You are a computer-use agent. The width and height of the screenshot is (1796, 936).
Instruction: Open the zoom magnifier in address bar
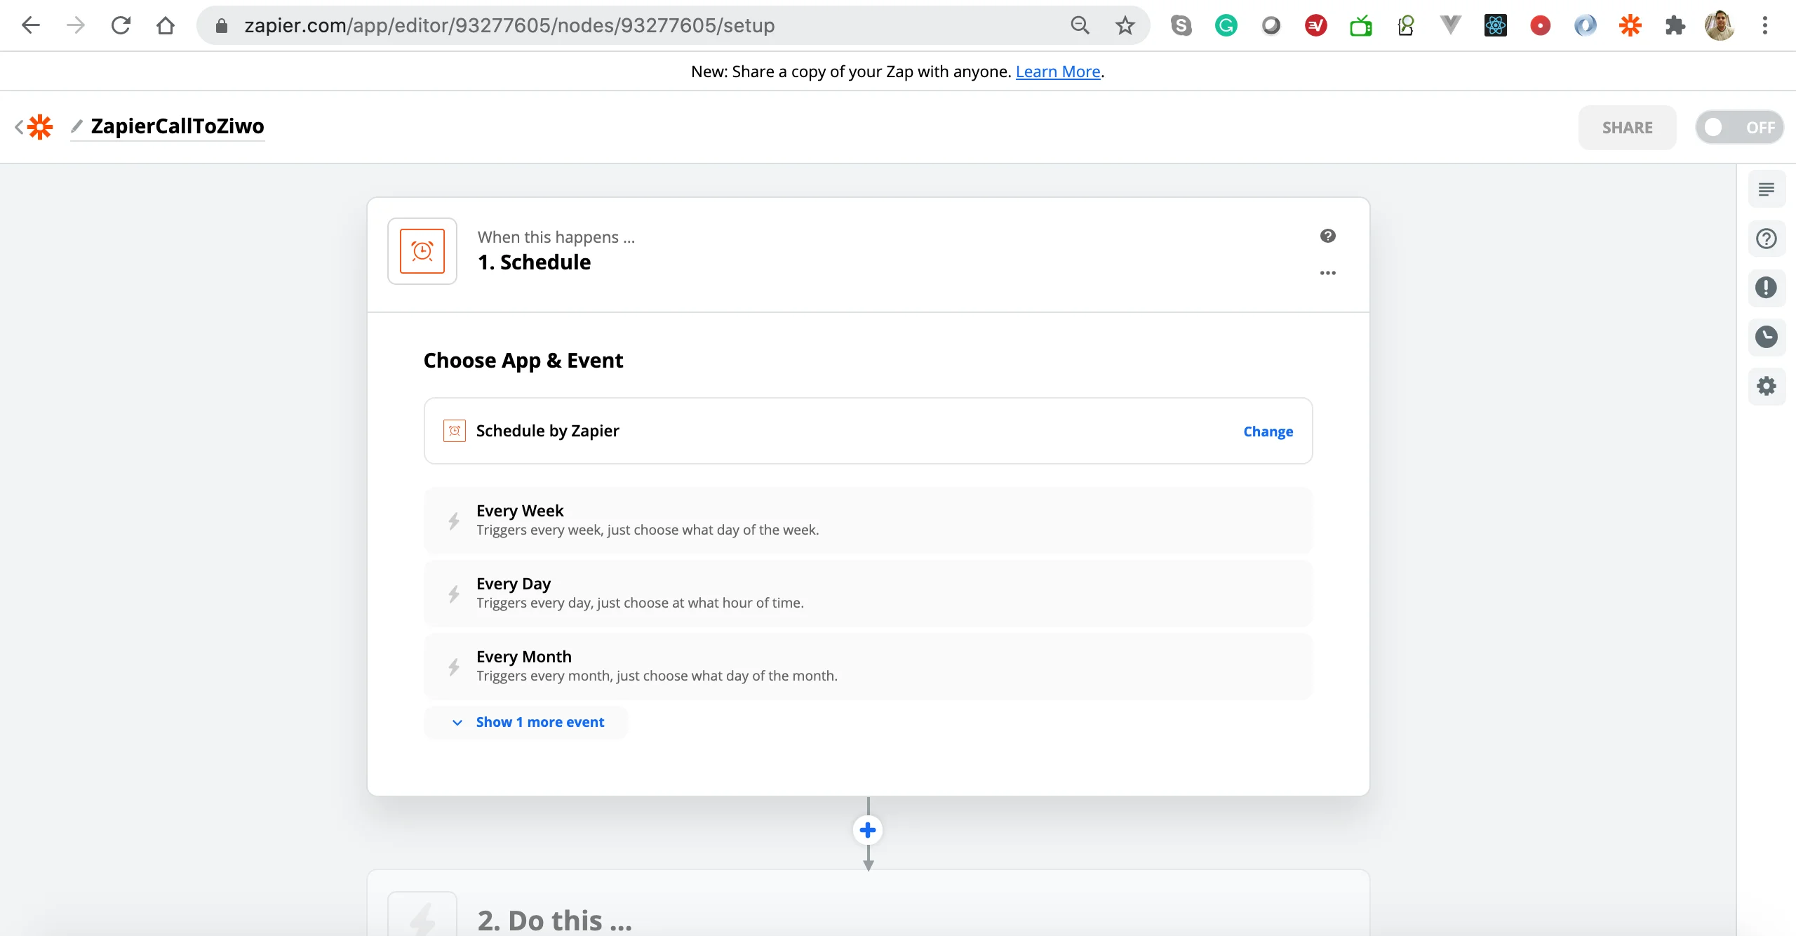coord(1080,25)
